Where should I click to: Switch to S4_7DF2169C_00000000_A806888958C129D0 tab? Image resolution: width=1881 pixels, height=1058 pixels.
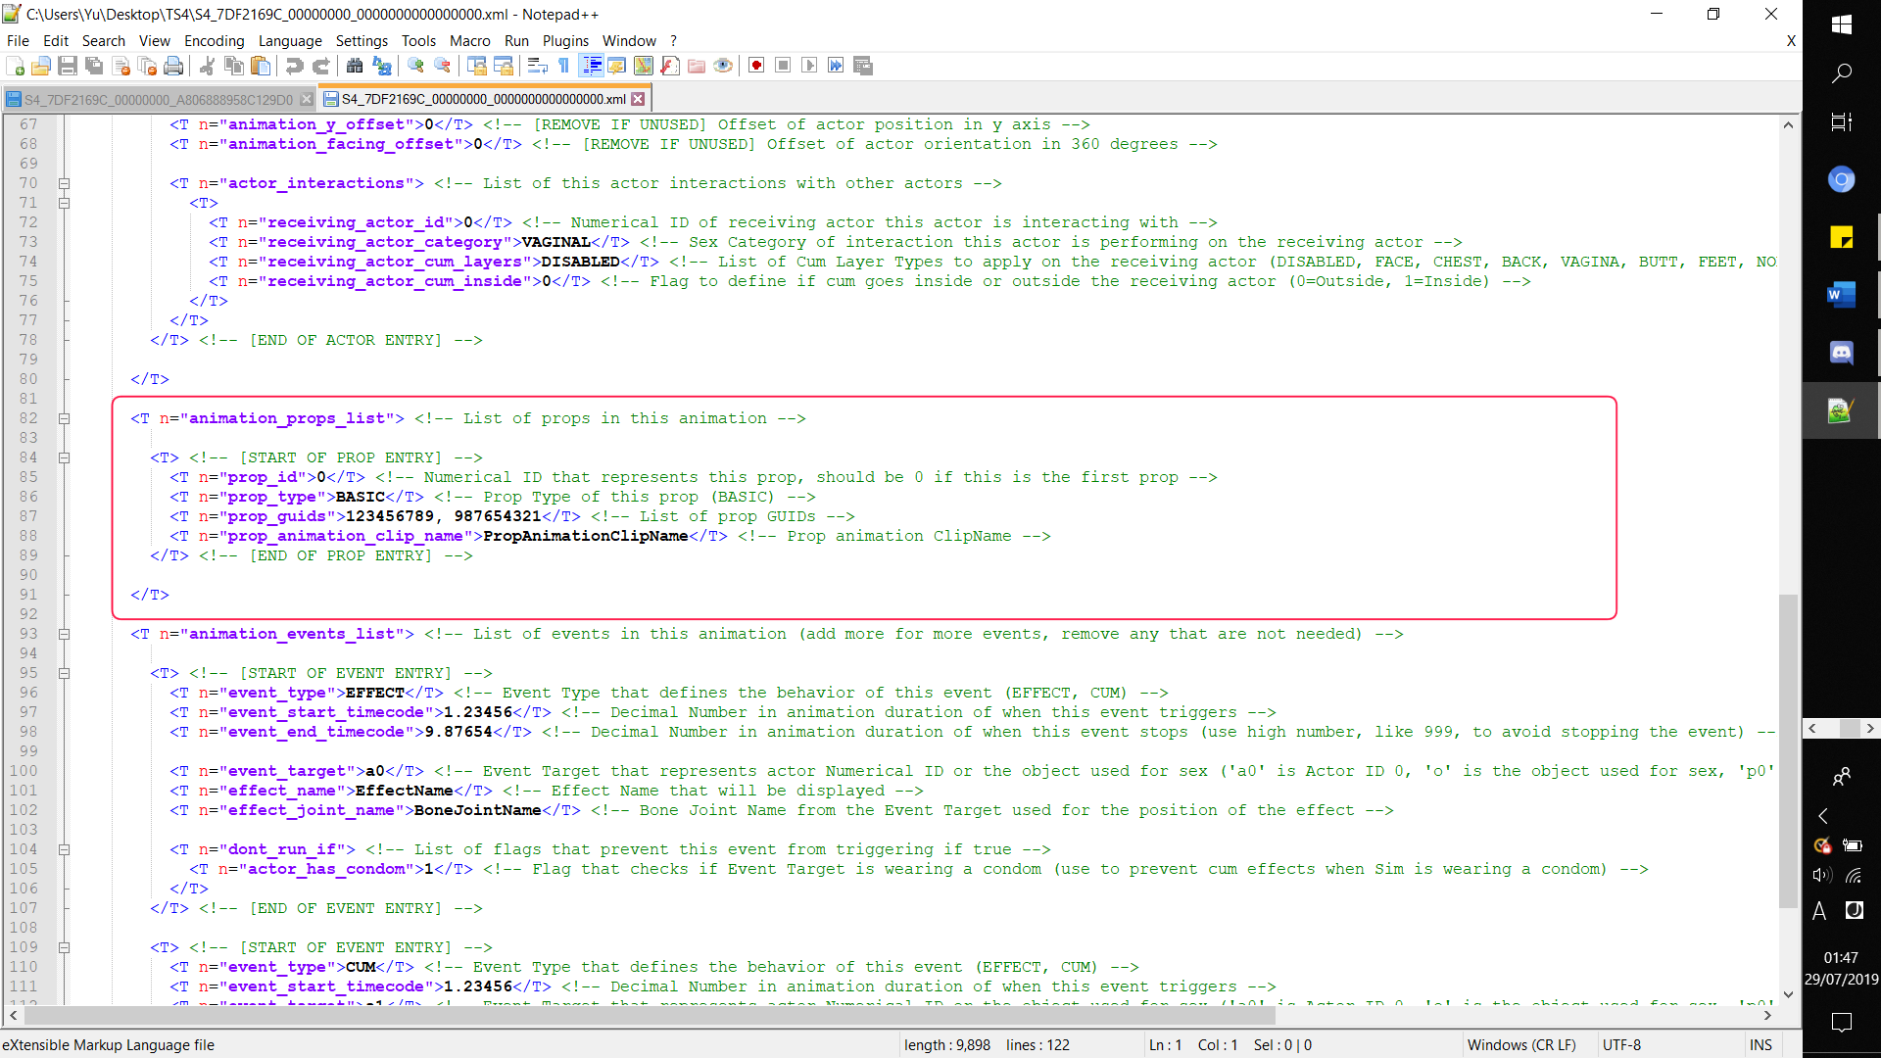(x=158, y=100)
